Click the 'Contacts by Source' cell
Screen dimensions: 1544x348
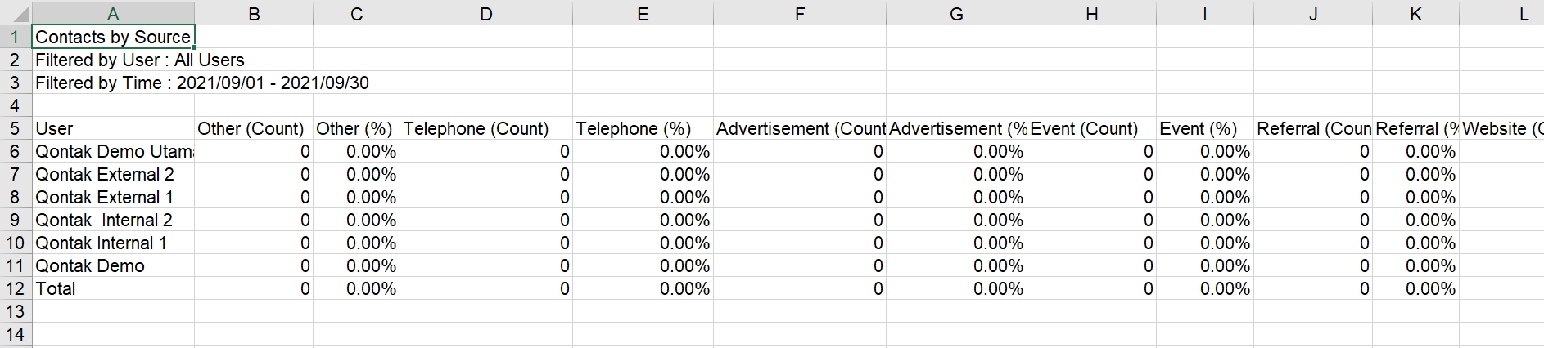coord(113,38)
